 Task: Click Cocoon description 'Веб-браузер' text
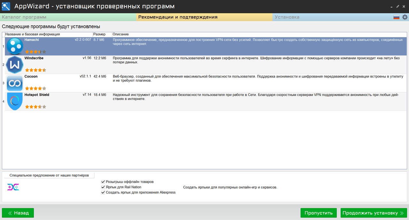point(258,79)
